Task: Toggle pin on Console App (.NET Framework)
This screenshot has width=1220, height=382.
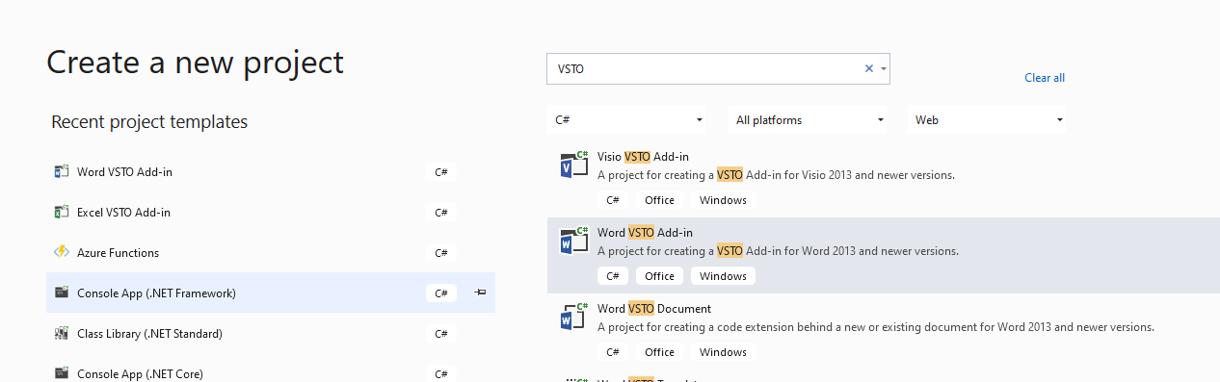Action: pos(480,293)
